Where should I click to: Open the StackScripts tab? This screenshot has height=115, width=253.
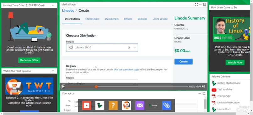(112, 19)
